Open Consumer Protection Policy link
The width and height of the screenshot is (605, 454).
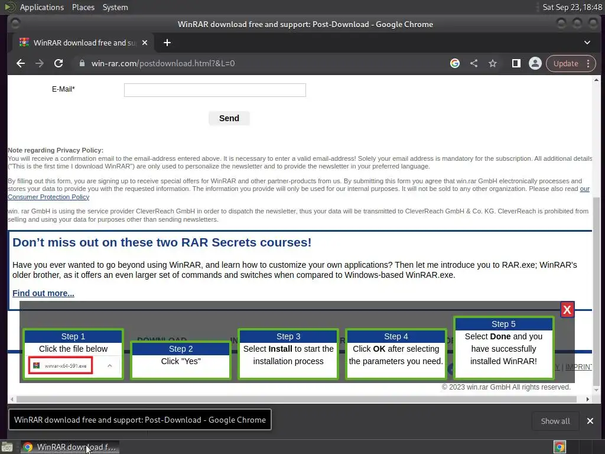[x=48, y=197]
